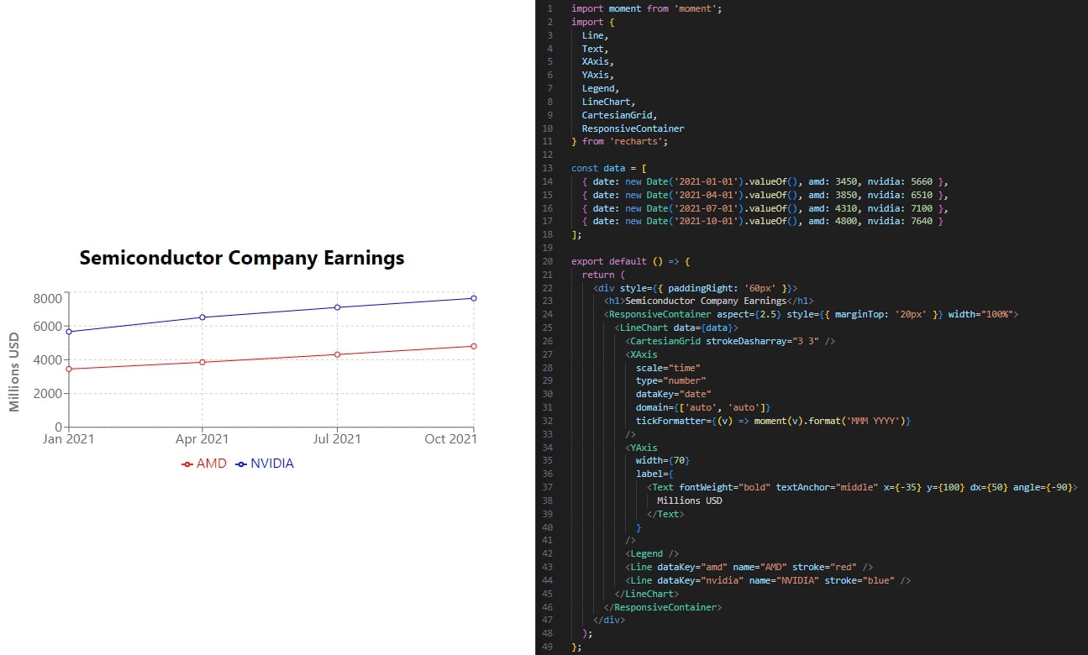Click the <Legend /> tag on line 42

(652, 553)
